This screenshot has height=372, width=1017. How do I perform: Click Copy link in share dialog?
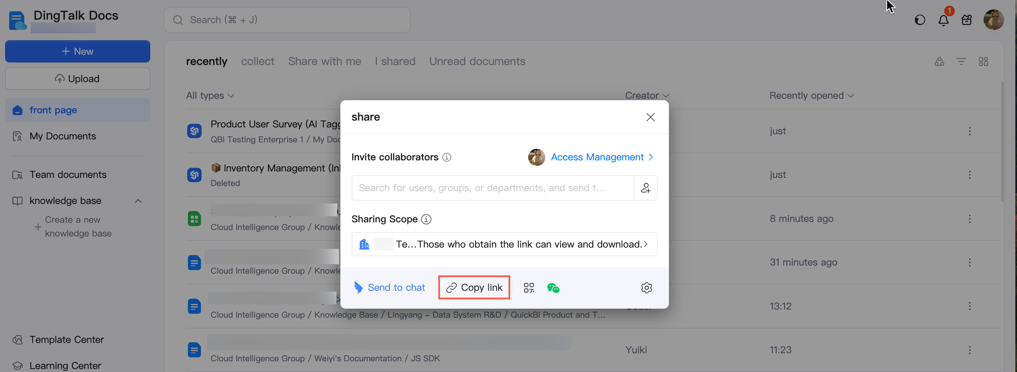tap(474, 288)
